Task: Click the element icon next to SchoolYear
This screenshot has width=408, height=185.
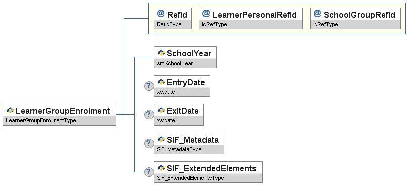Action: pos(161,53)
